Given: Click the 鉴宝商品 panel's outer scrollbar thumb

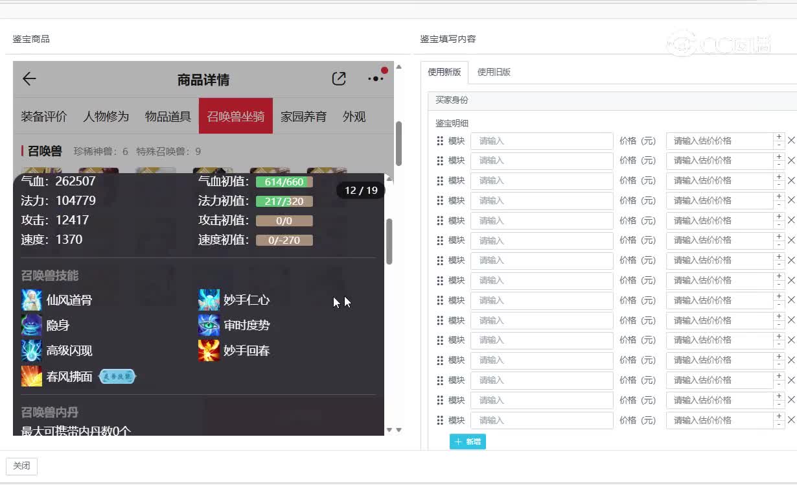Looking at the screenshot, I should pos(398,143).
